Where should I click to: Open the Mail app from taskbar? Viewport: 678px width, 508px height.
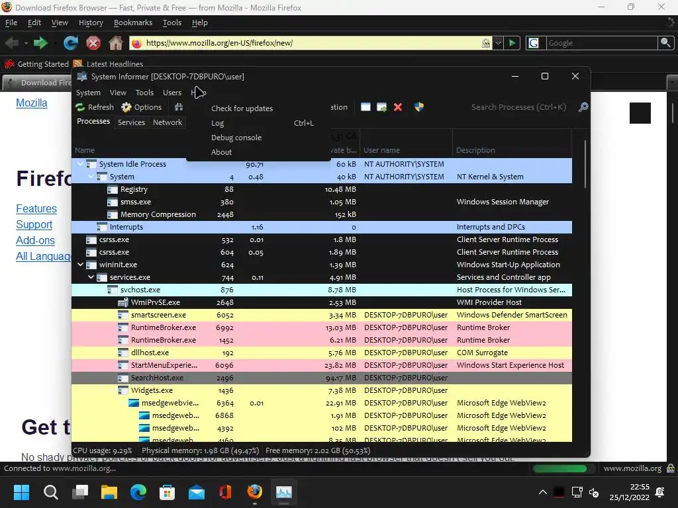tap(197, 492)
